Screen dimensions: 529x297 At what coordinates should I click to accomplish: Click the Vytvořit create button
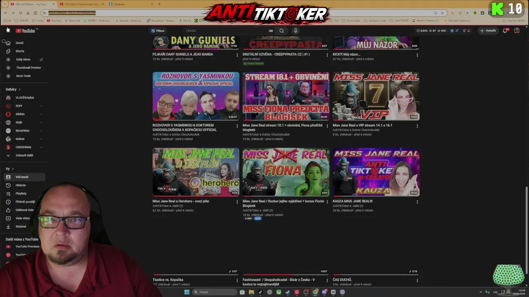pyautogui.click(x=488, y=31)
